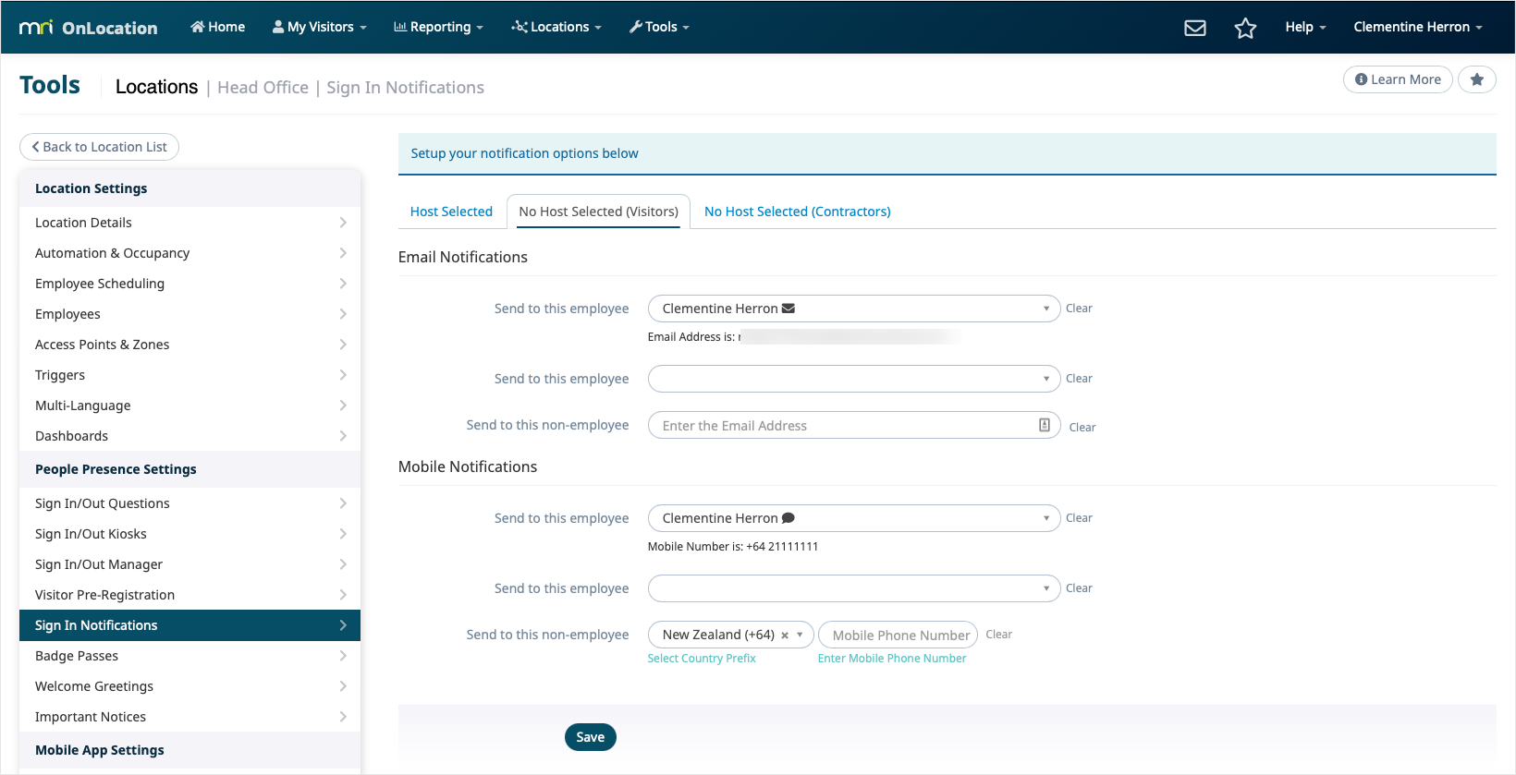
Task: Select Sign In Notifications in sidebar
Action: click(189, 625)
